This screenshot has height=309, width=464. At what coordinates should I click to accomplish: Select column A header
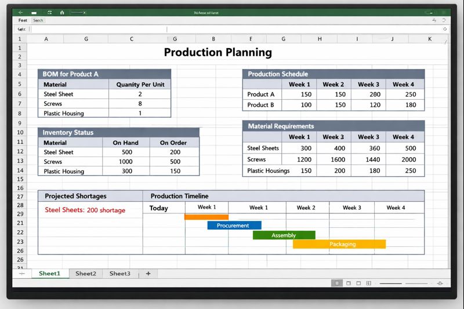46,39
